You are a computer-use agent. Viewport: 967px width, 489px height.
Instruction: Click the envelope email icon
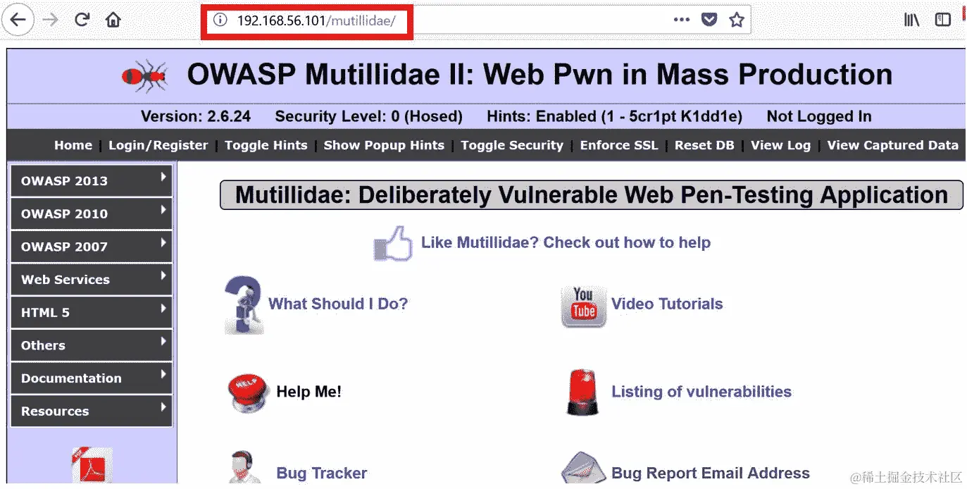(584, 468)
